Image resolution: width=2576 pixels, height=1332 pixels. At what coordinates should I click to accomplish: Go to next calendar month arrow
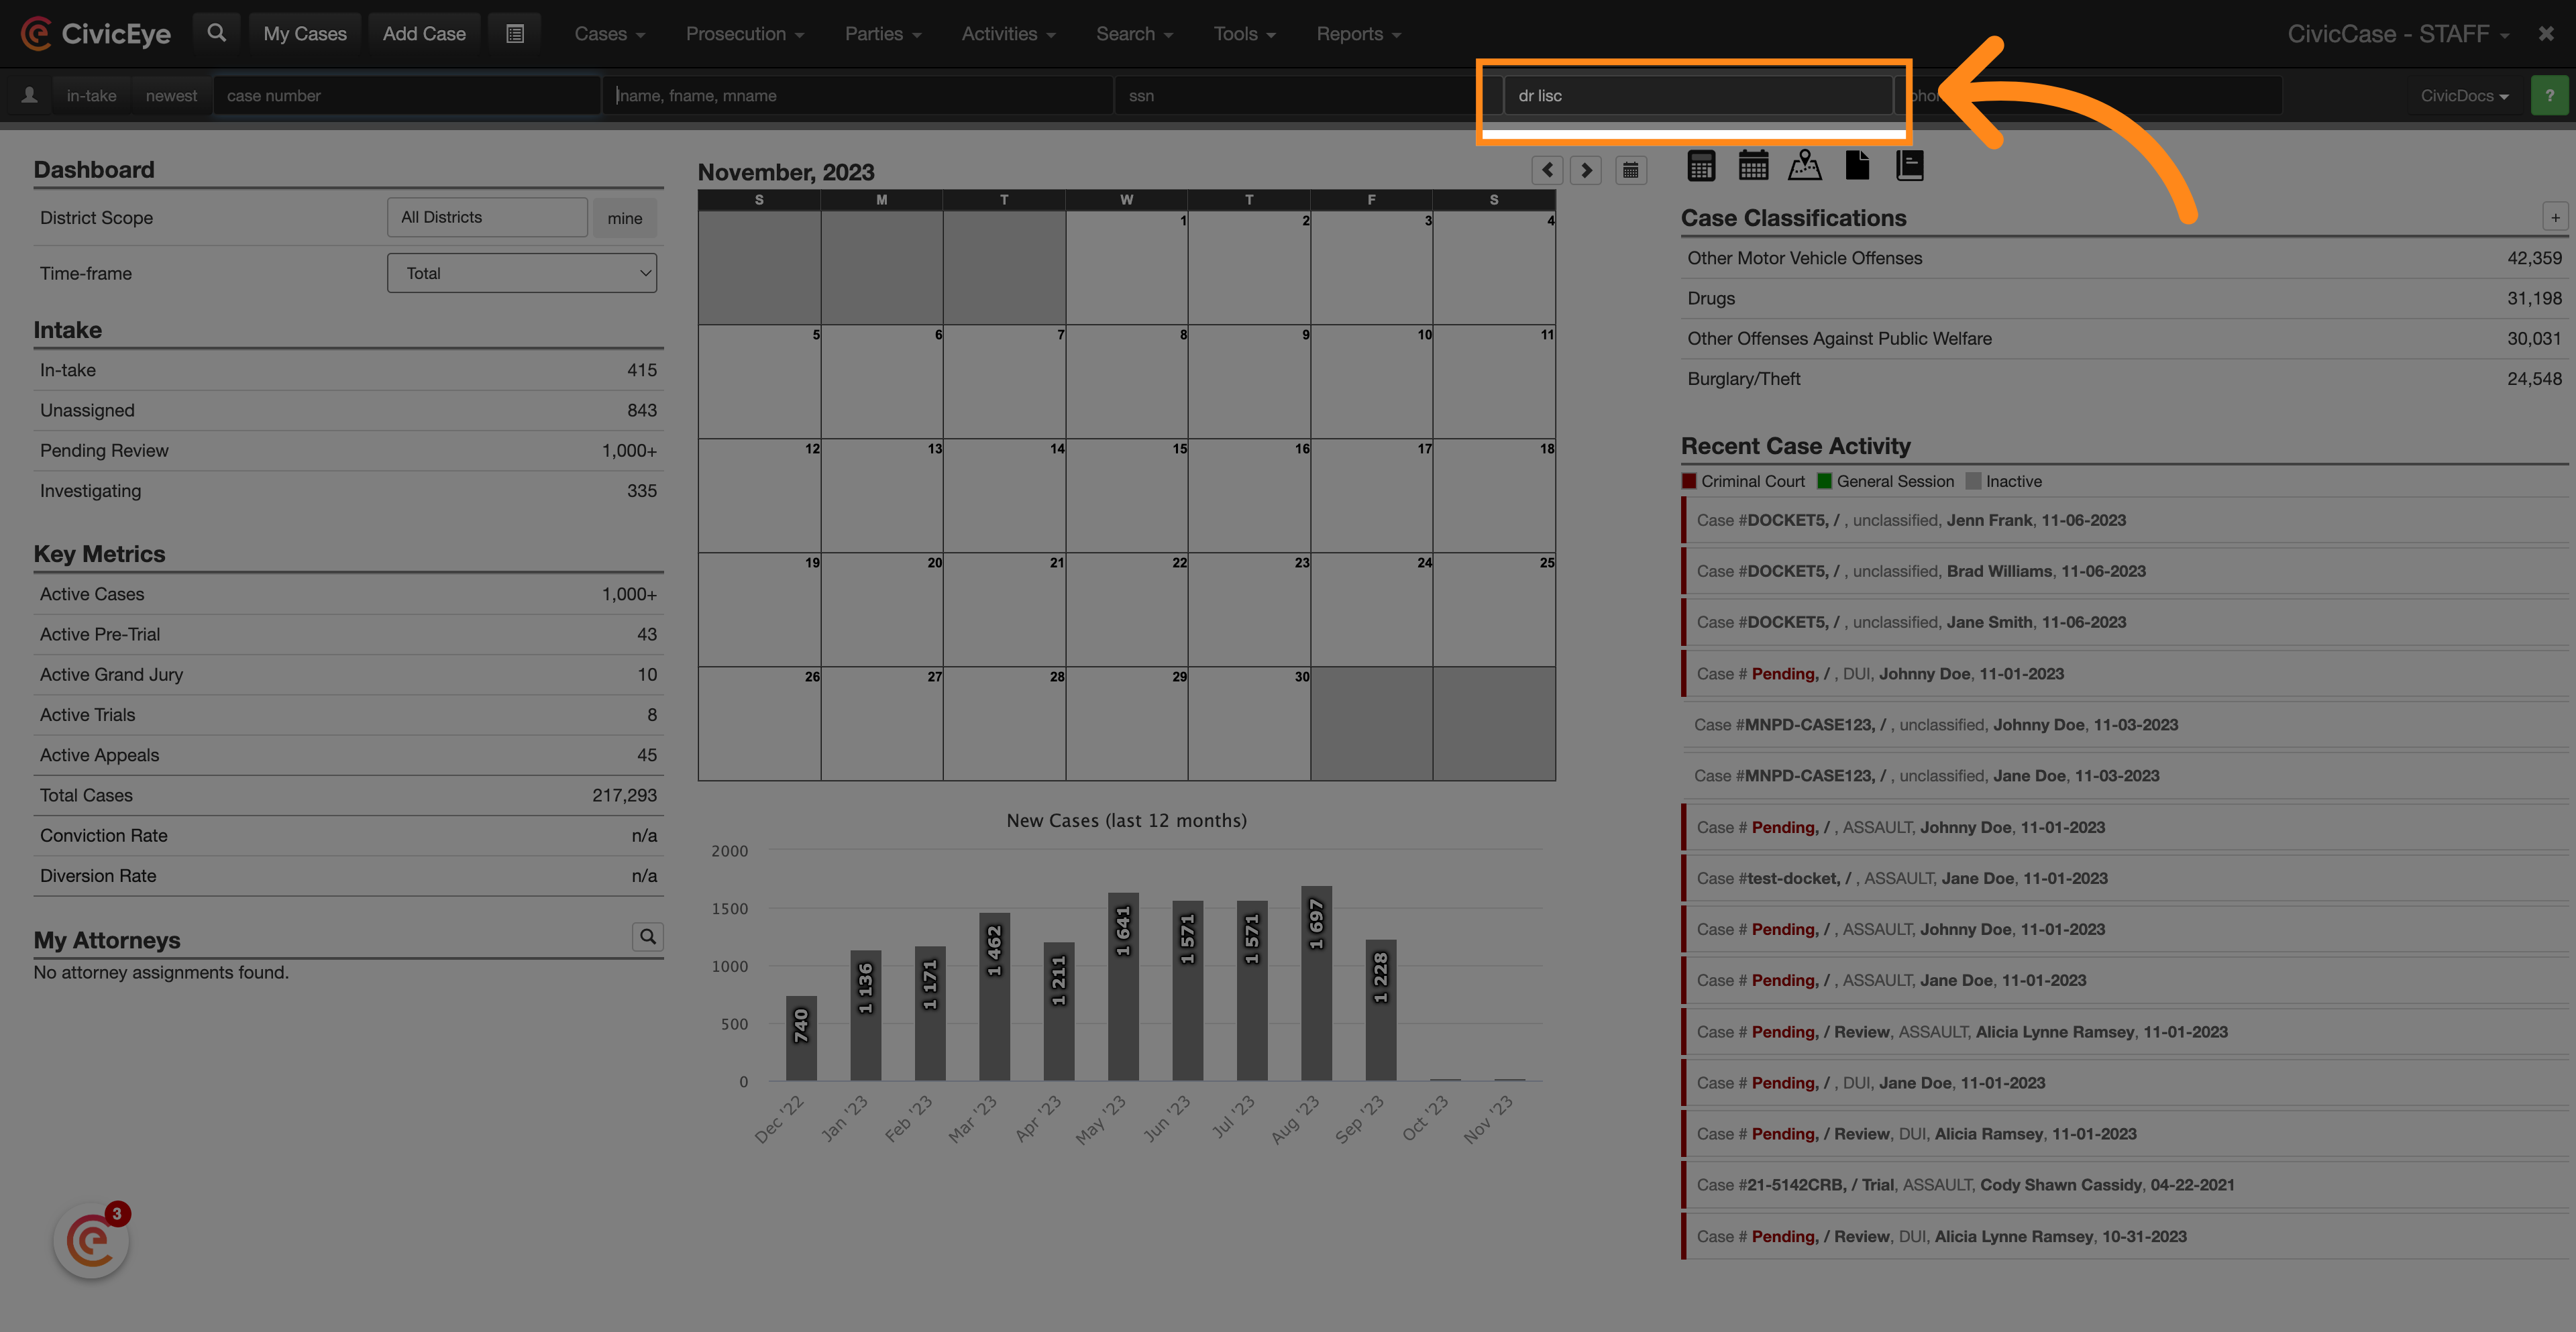pos(1586,170)
